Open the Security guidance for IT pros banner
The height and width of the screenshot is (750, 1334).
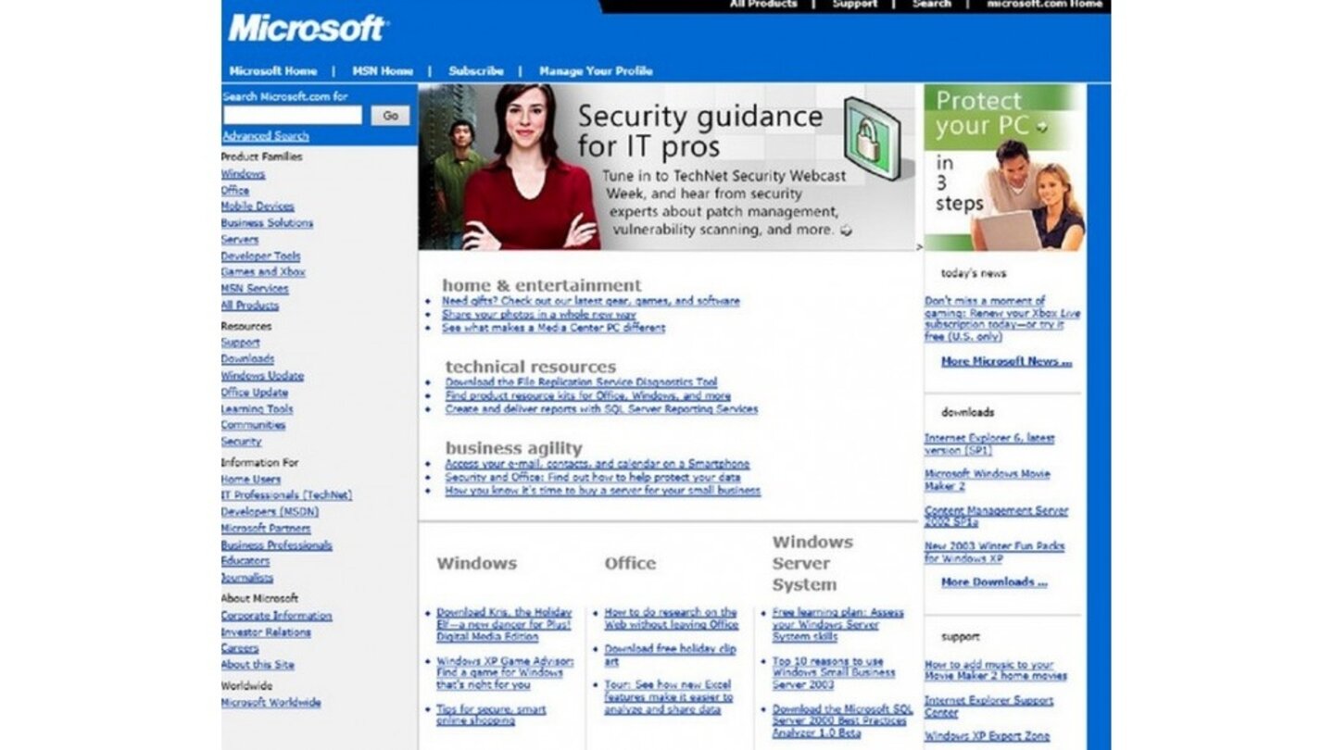pos(666,168)
